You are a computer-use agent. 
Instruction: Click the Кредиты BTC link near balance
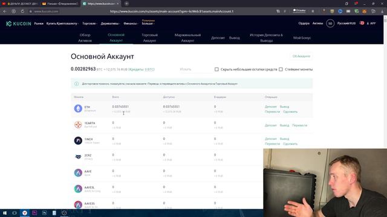(x=141, y=69)
